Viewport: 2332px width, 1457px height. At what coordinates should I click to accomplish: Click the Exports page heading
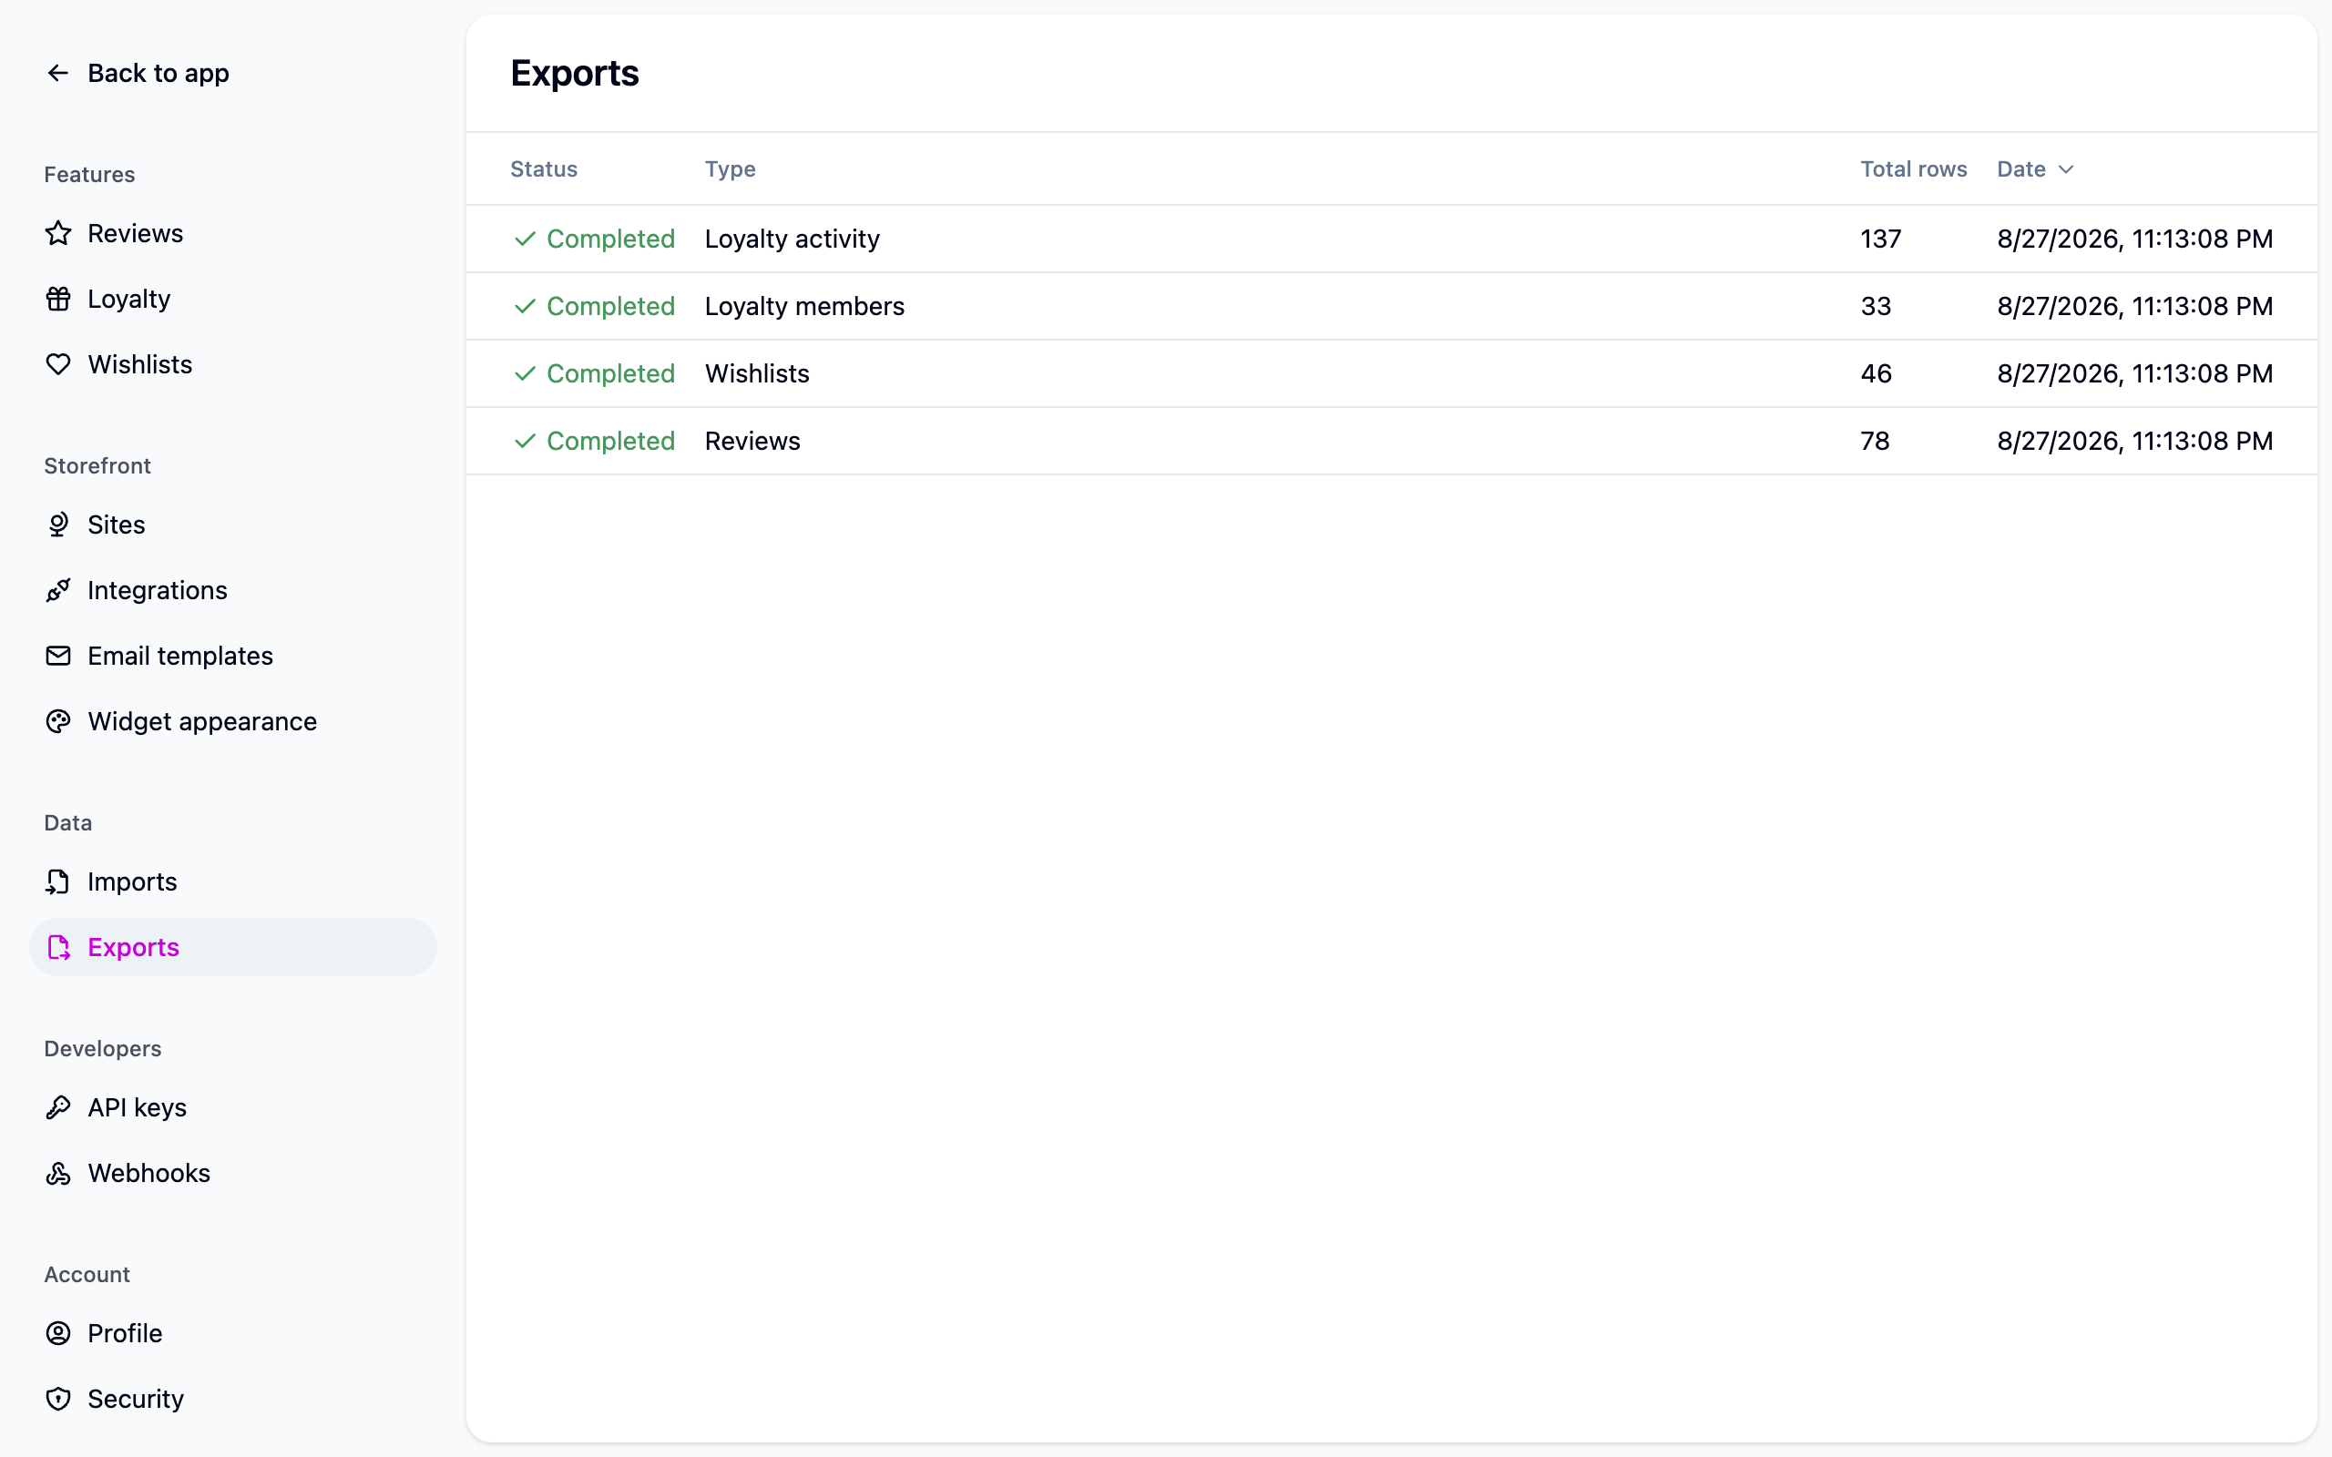(574, 74)
